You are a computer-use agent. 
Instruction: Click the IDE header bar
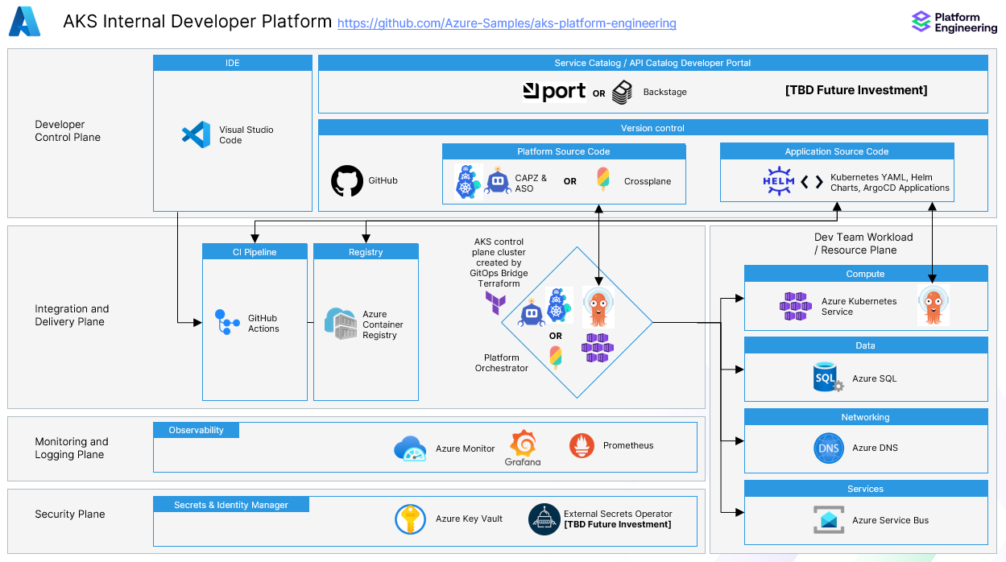[x=233, y=63]
